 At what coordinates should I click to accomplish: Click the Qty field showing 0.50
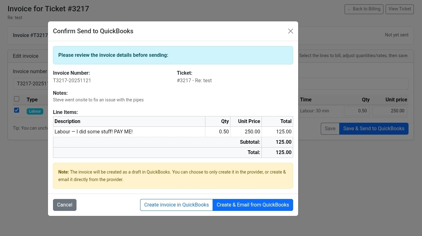tap(357, 111)
